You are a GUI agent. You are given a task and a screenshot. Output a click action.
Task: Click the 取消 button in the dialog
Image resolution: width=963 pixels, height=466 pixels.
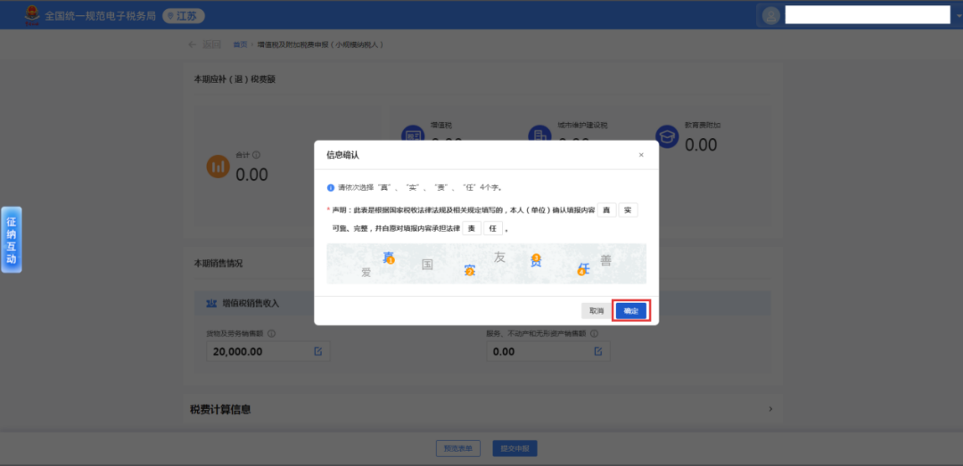point(596,311)
